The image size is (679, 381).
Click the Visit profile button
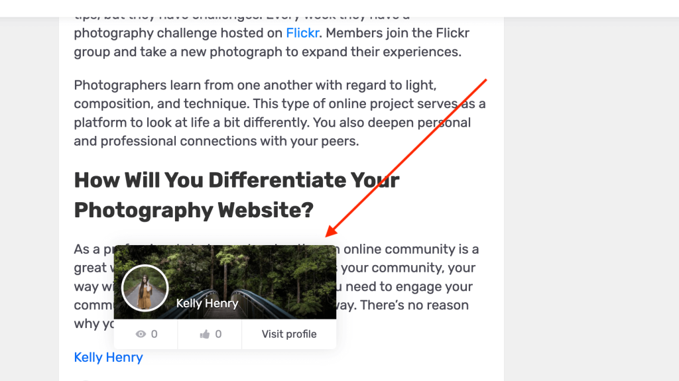point(289,334)
